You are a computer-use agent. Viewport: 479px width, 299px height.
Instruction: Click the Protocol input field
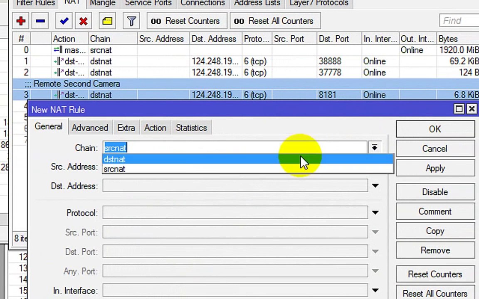(235, 213)
